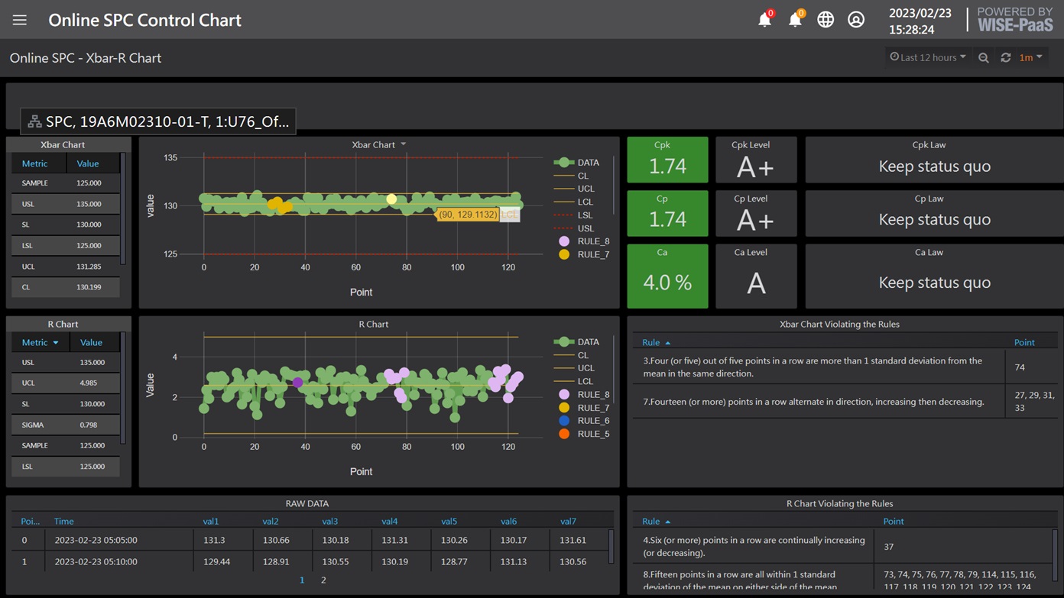The width and height of the screenshot is (1064, 598).
Task: Click the R Chart metric table scrollbar
Action: [123, 388]
